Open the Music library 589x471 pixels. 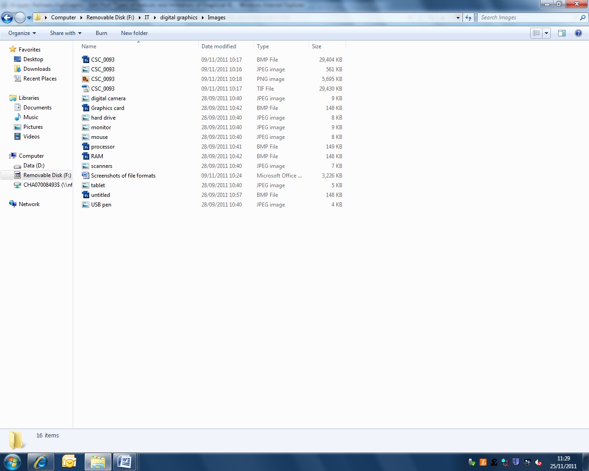[x=30, y=117]
